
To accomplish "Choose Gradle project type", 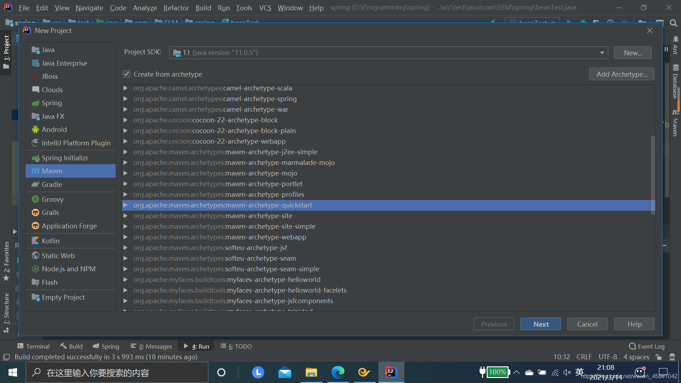I will tap(71, 184).
